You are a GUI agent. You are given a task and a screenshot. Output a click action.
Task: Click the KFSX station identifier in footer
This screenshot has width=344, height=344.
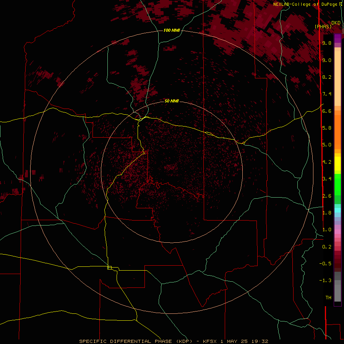pyautogui.click(x=209, y=341)
